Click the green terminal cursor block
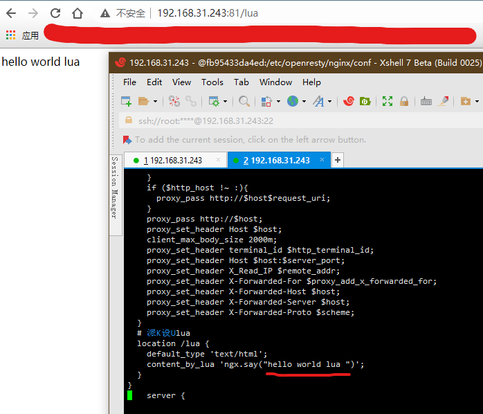483x414 pixels. [129, 395]
